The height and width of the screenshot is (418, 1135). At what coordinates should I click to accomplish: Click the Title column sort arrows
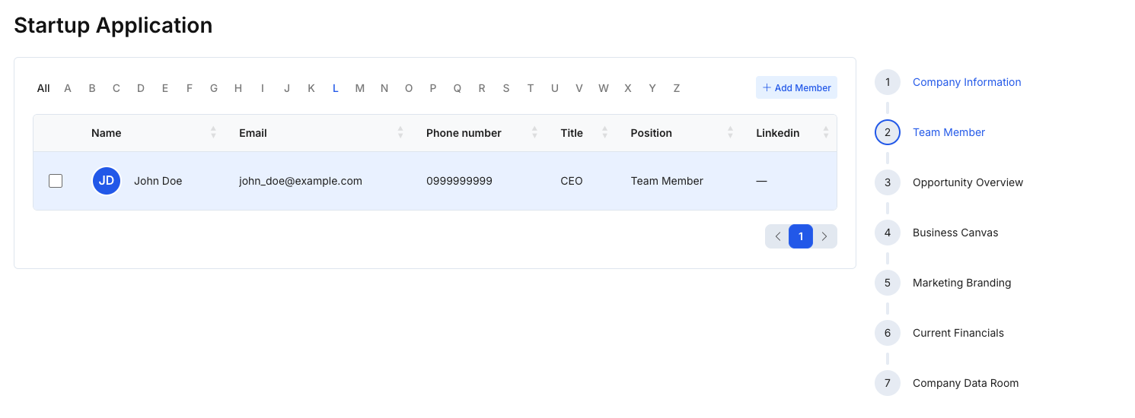coord(604,133)
